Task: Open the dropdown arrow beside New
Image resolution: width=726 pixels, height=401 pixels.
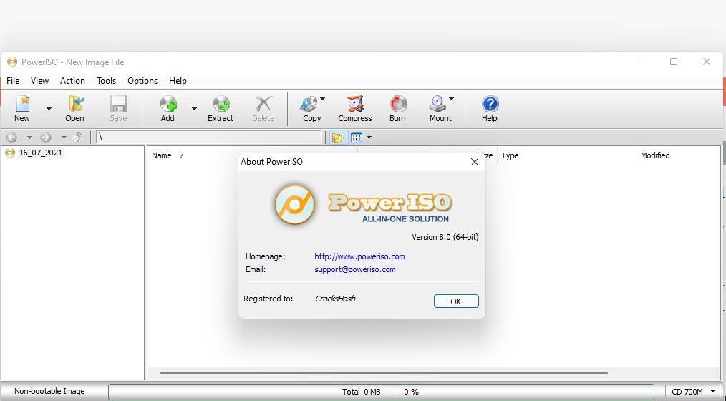Action: coord(49,109)
